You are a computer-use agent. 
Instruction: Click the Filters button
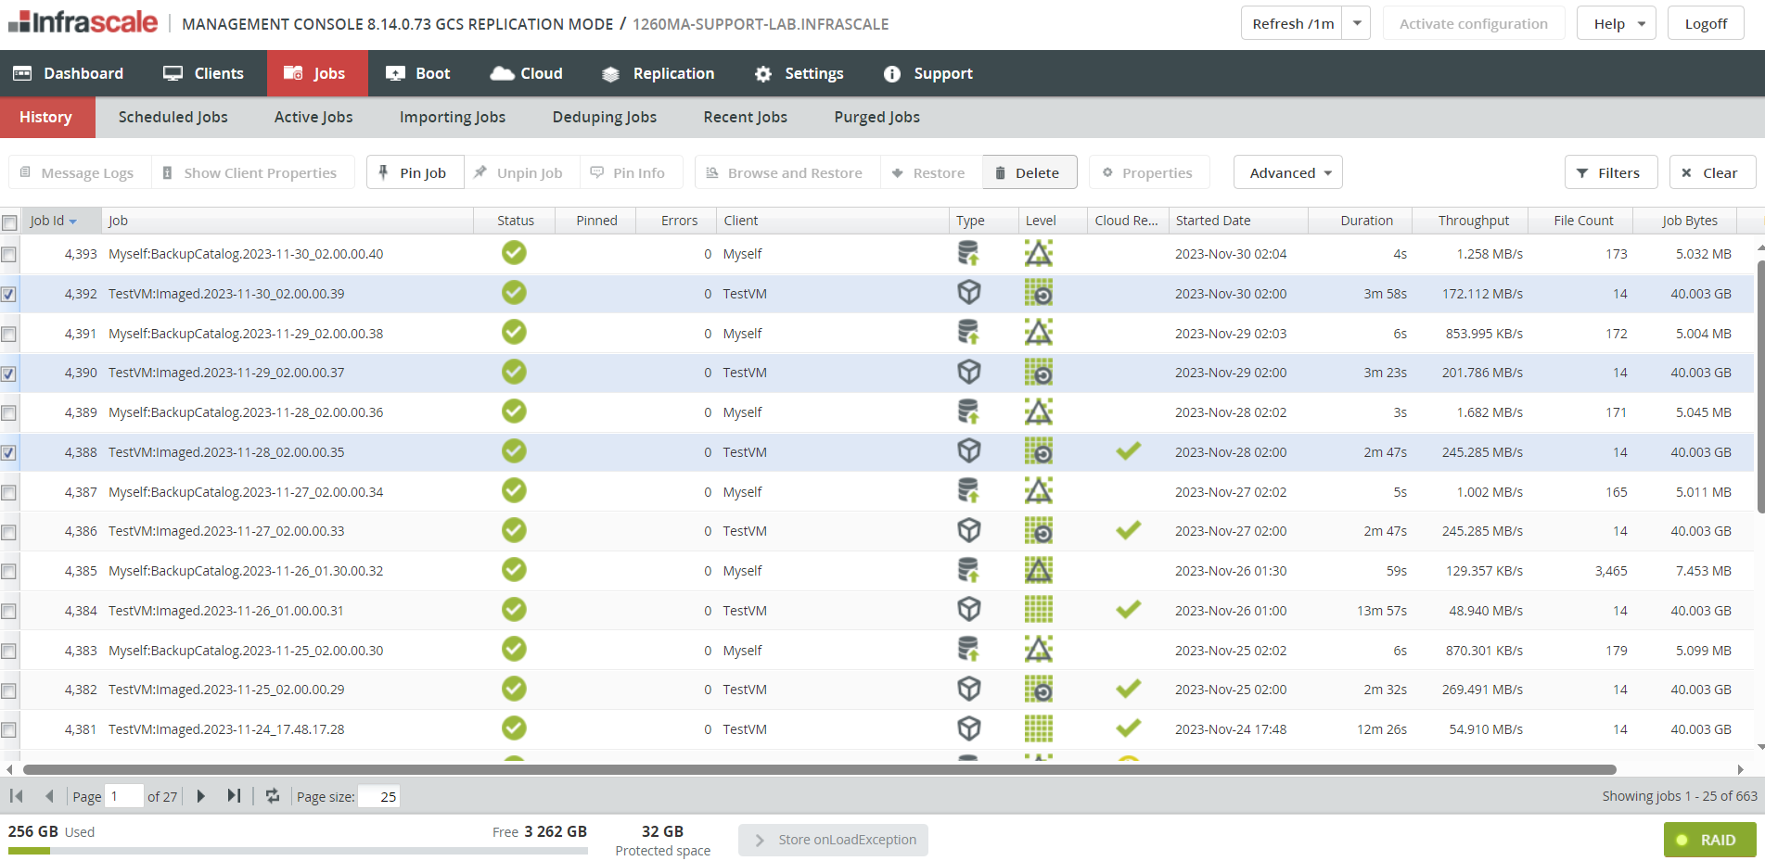click(1611, 172)
